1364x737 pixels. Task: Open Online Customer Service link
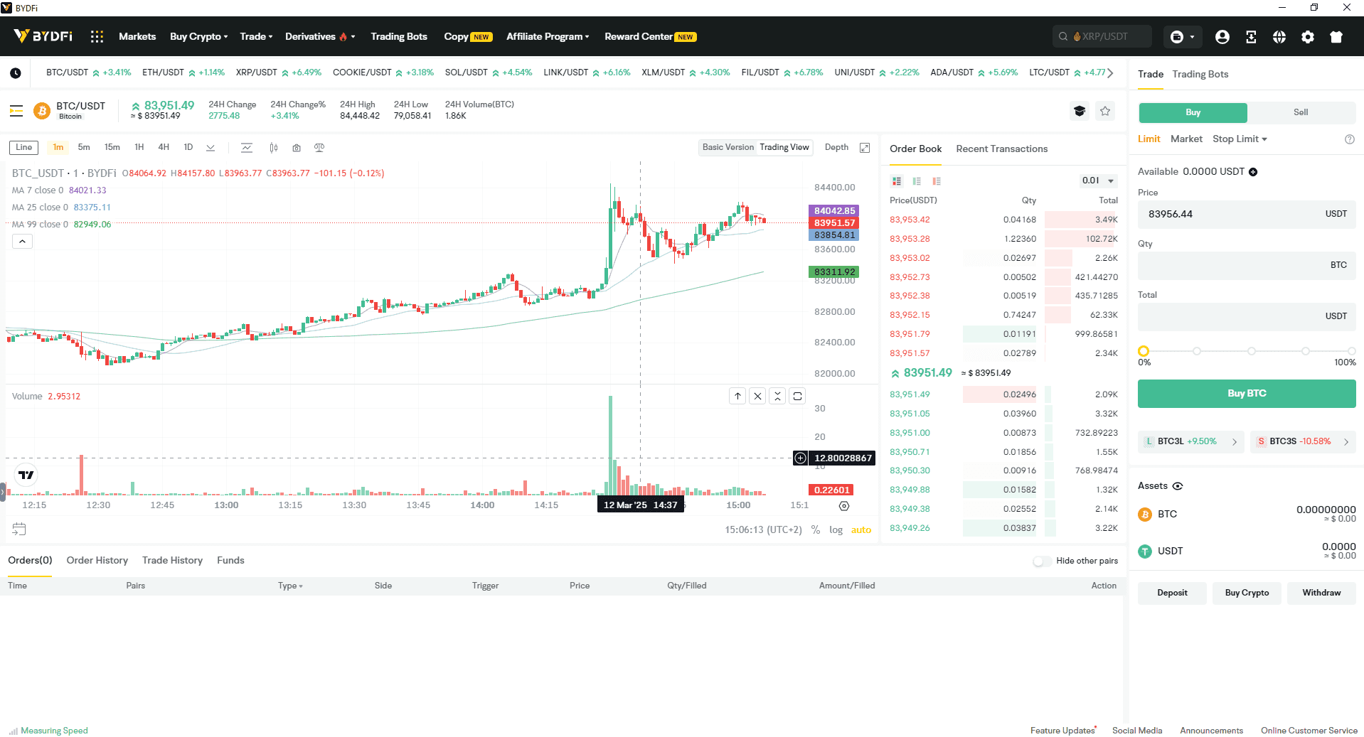coord(1309,731)
